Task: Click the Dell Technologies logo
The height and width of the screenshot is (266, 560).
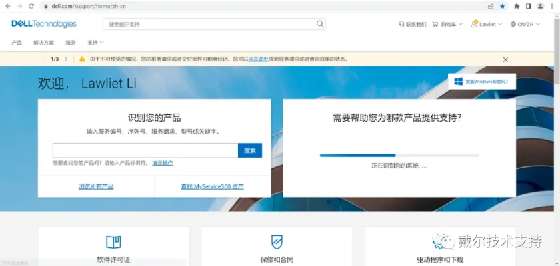Action: point(44,24)
